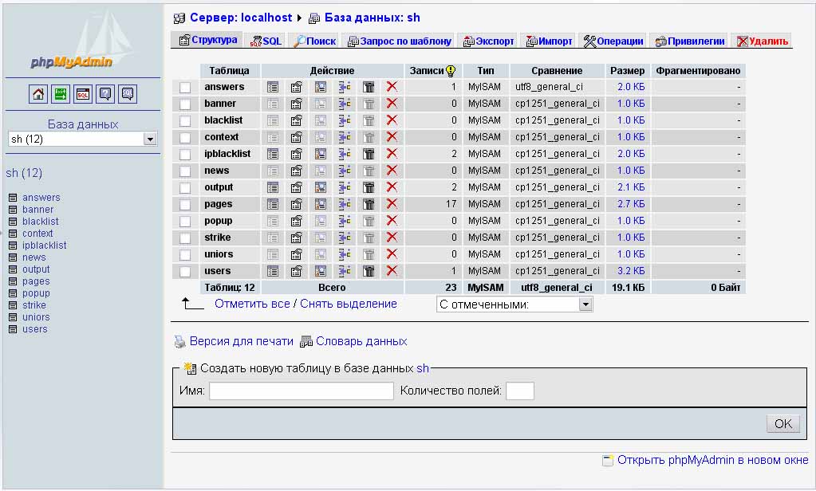Open structure icon for banner table
This screenshot has height=491, width=816.
coord(296,104)
